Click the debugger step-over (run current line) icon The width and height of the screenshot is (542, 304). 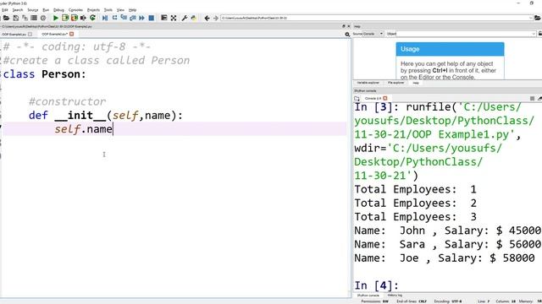pyautogui.click(x=114, y=18)
